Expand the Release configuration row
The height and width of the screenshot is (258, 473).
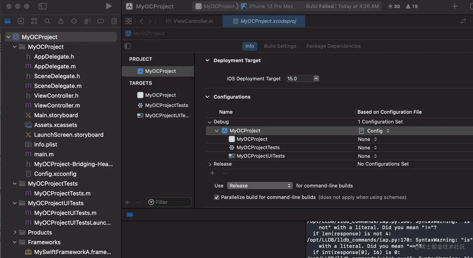210,164
